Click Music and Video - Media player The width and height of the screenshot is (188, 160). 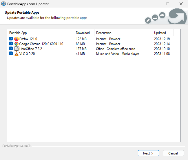click(x=118, y=54)
